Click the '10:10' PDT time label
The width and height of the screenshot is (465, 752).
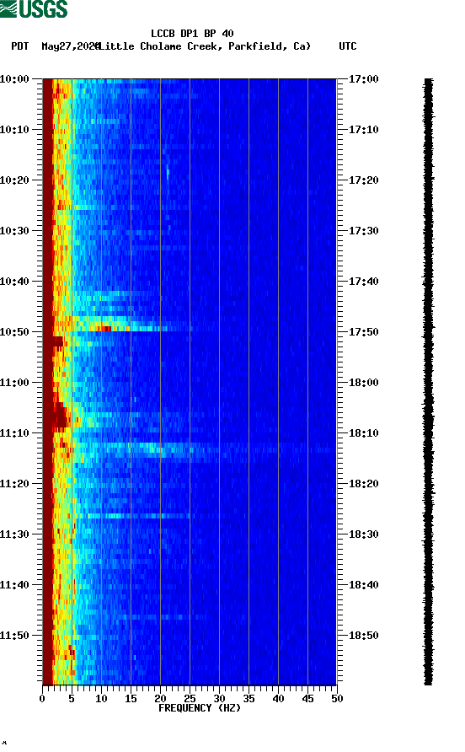(x=14, y=130)
